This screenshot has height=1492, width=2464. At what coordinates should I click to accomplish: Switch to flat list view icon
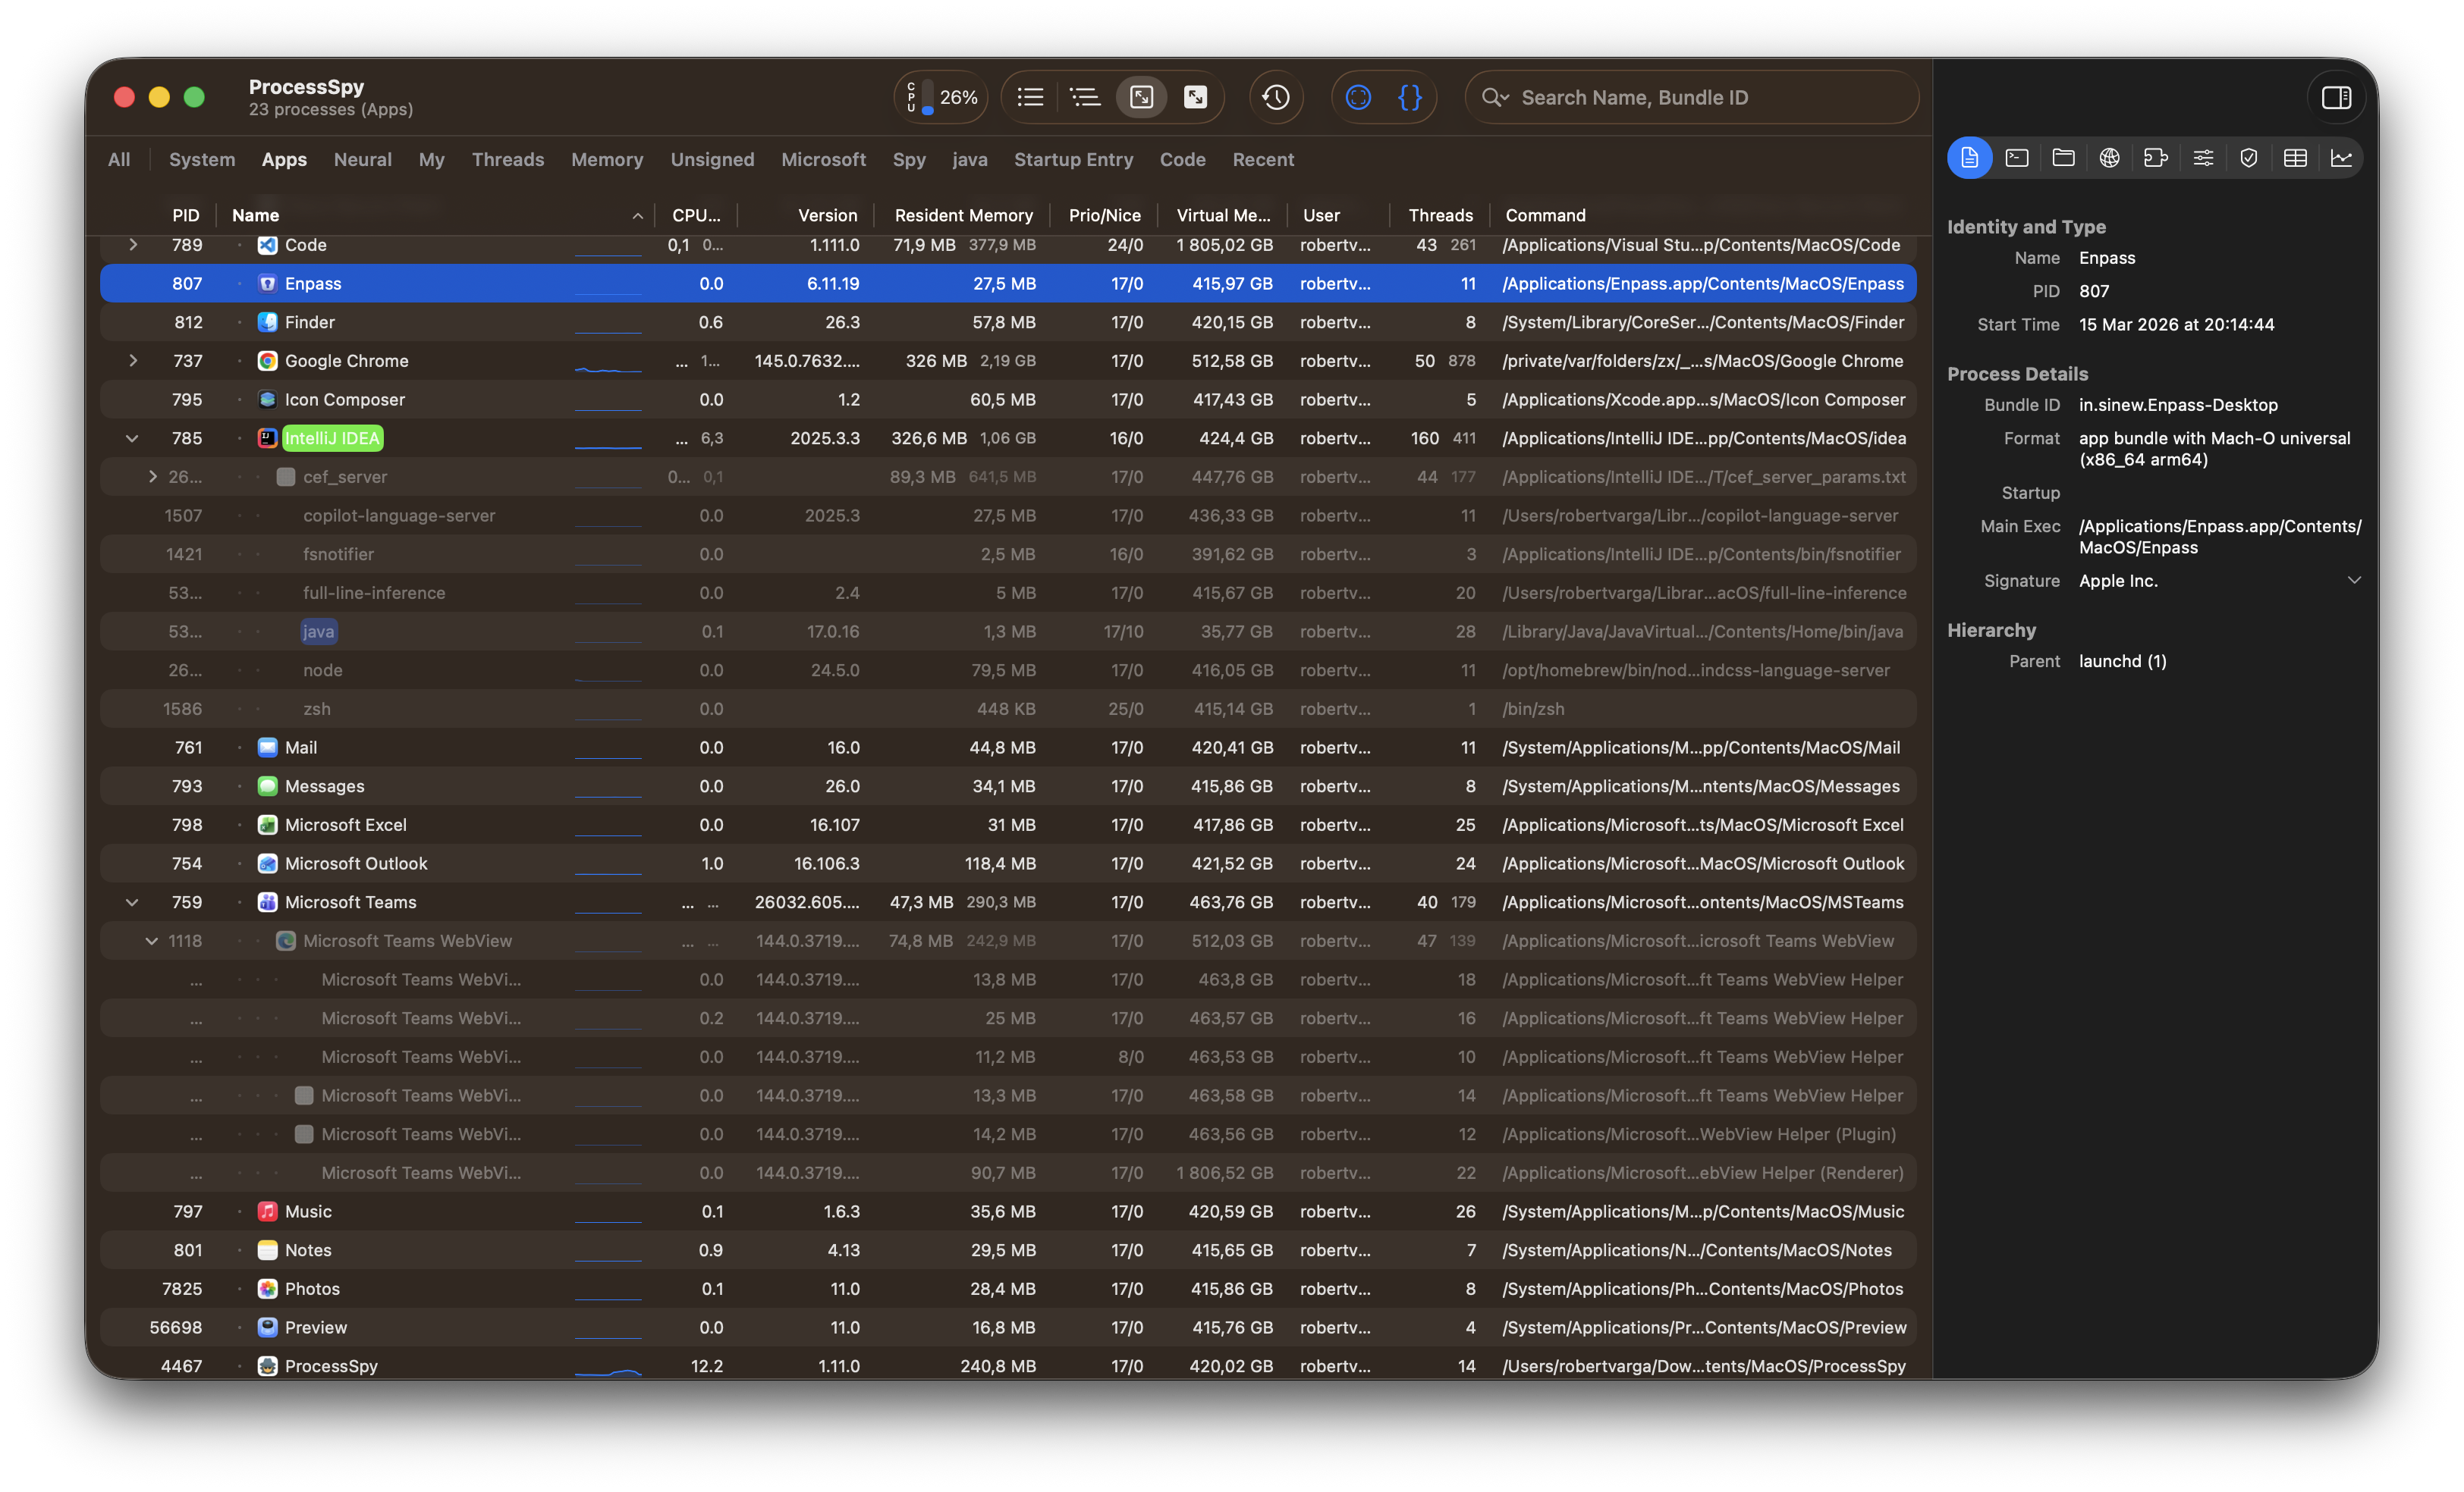1031,97
